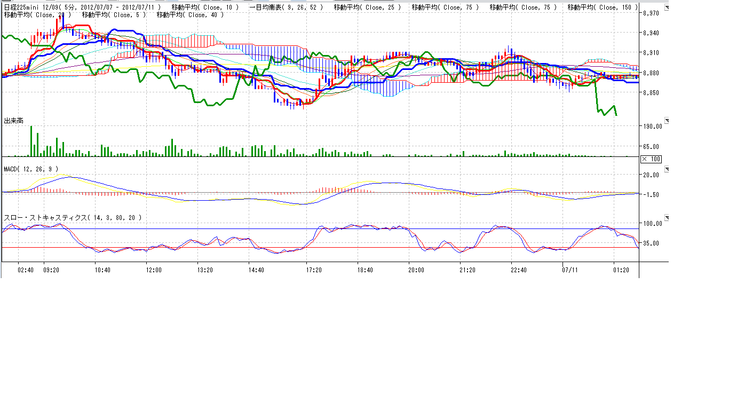Screen dimensions: 729x410
Task: Select the 移動平均( Close, 150 ) legend label
Action: coord(603,7)
